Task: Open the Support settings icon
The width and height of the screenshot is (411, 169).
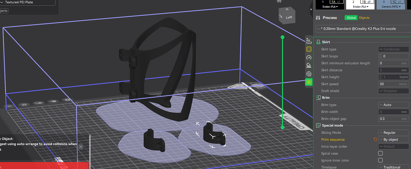Action: pyautogui.click(x=309, y=66)
